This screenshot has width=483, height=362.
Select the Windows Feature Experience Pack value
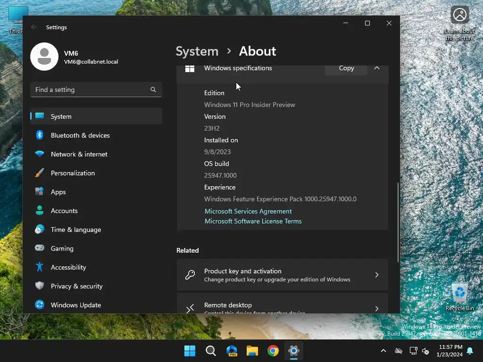[280, 199]
